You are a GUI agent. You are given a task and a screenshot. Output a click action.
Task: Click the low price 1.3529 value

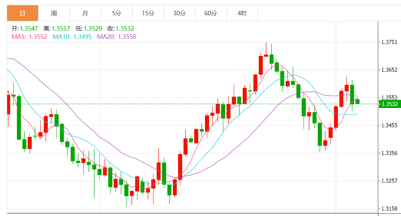click(x=93, y=28)
